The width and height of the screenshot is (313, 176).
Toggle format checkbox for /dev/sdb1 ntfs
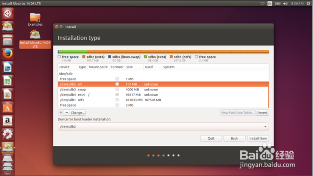tap(117, 100)
